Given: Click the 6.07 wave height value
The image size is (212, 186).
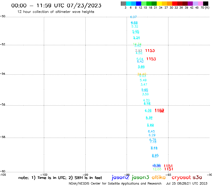Looking at the screenshot, I should (133, 17).
